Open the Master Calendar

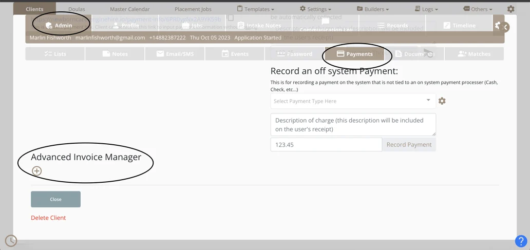pos(130,9)
